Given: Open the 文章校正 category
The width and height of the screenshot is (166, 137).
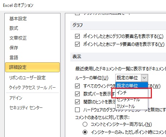Looking at the screenshot, I should click(18, 38).
